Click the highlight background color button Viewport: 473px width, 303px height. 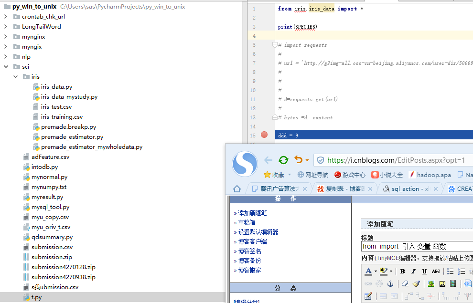[383, 271]
